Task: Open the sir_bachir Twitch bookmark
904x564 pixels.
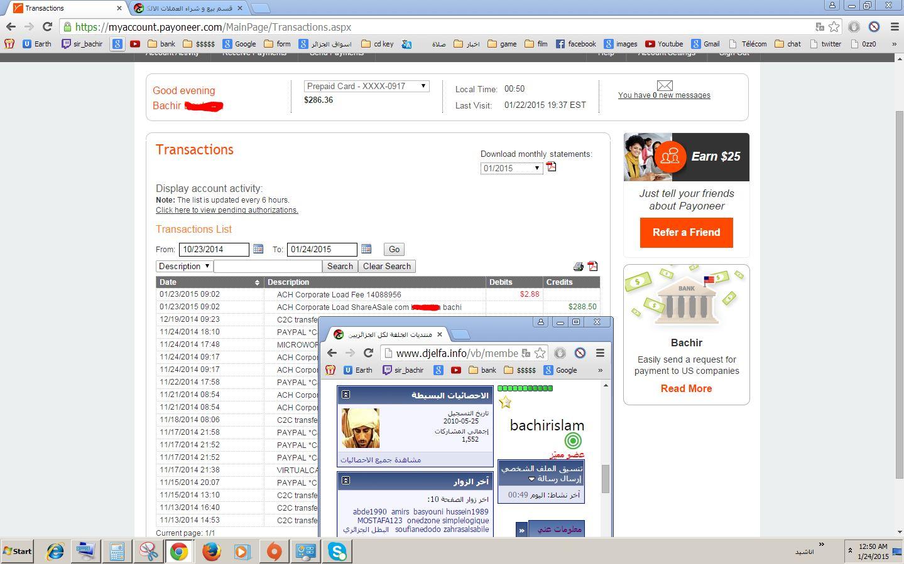Action: pos(82,44)
